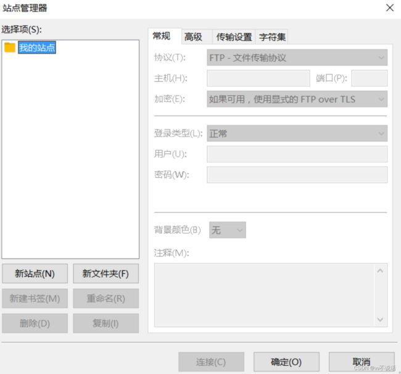
Task: Click the comments scrollbar down arrow
Action: point(380,319)
